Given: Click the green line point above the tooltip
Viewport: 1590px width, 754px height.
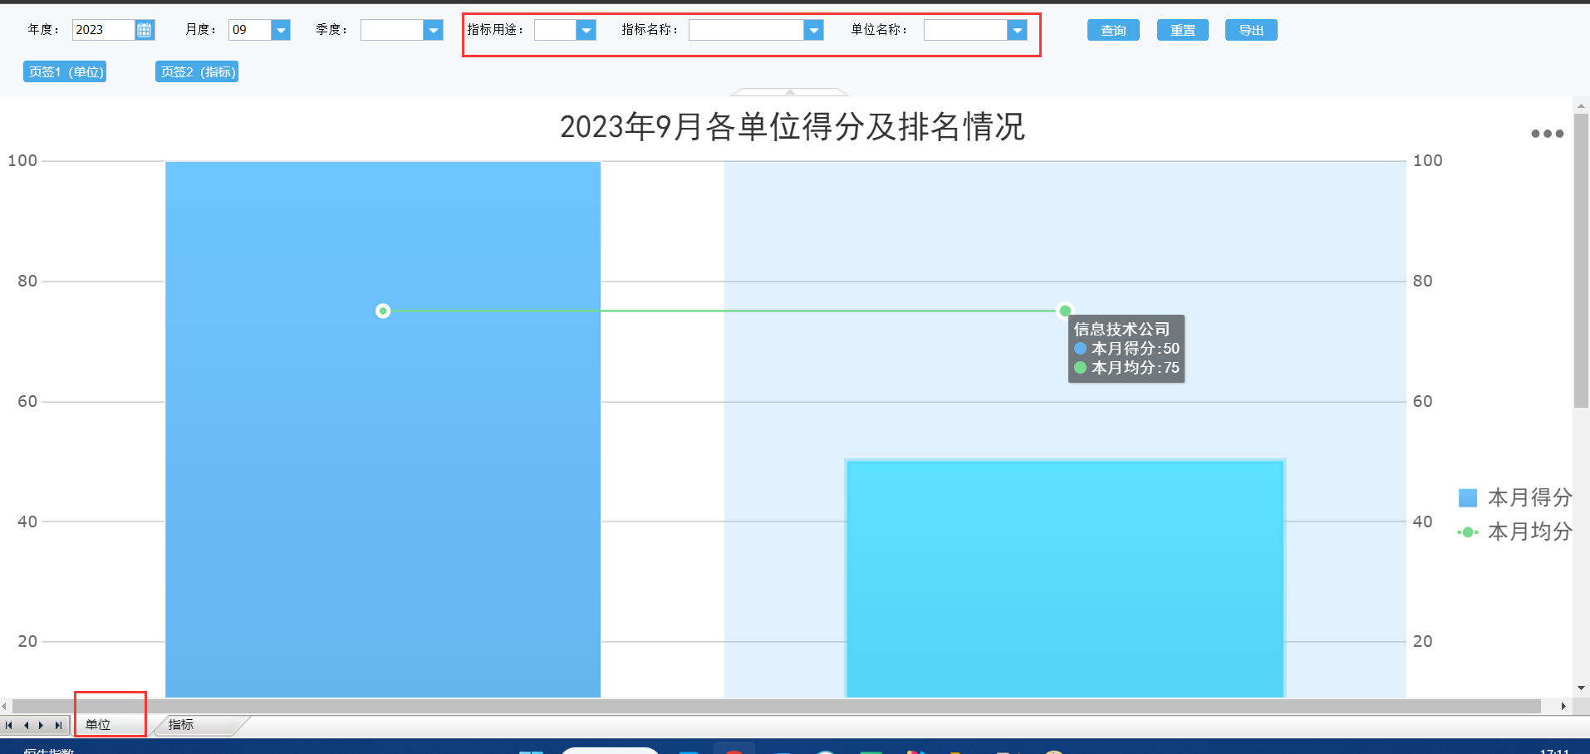Looking at the screenshot, I should [x=1065, y=311].
